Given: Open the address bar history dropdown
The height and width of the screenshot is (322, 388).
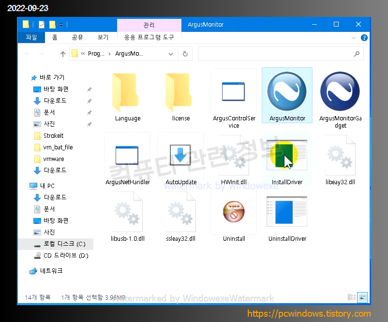Looking at the screenshot, I should (x=170, y=54).
